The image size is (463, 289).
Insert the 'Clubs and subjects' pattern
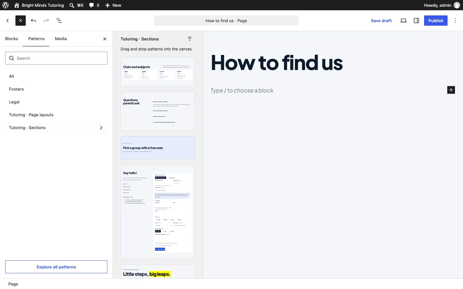coord(158,72)
